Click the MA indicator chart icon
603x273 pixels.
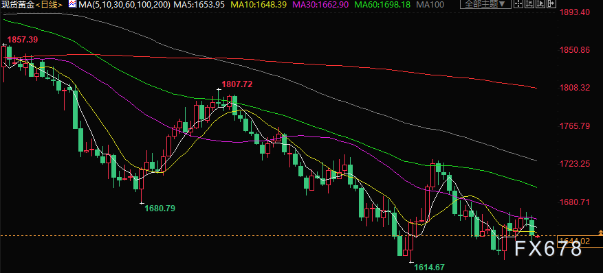click(72, 4)
